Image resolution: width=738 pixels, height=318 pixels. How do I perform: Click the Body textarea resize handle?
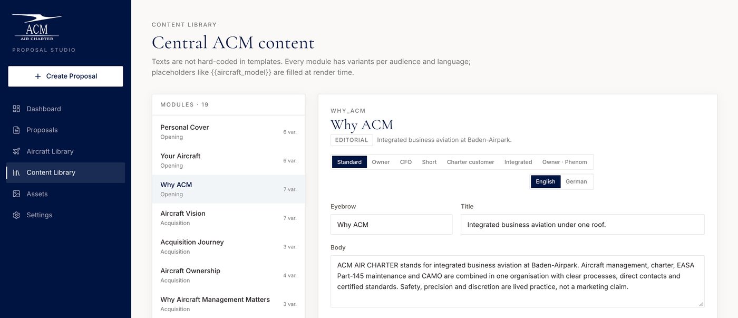pos(701,304)
